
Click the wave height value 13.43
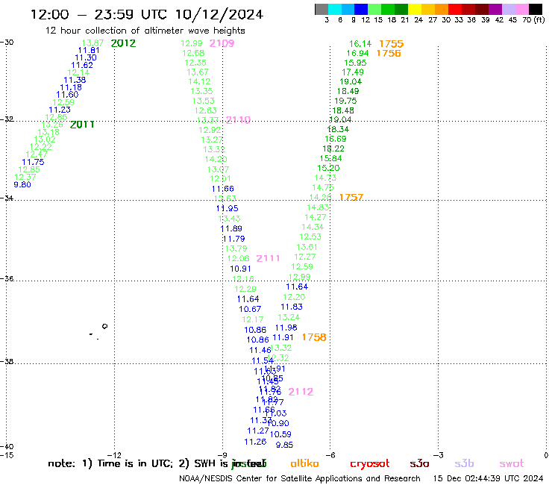(229, 219)
